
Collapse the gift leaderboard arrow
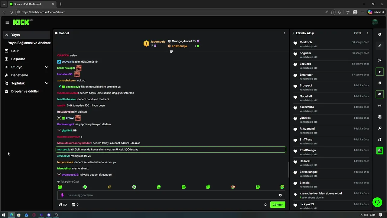coord(171,52)
